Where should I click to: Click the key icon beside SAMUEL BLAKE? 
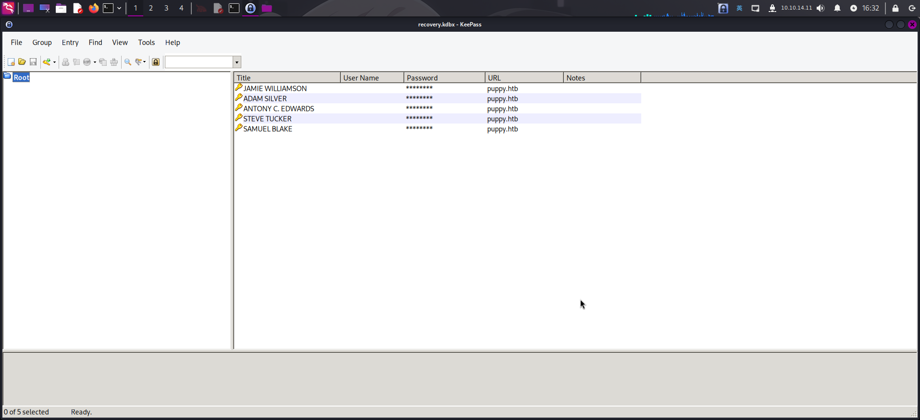(239, 128)
